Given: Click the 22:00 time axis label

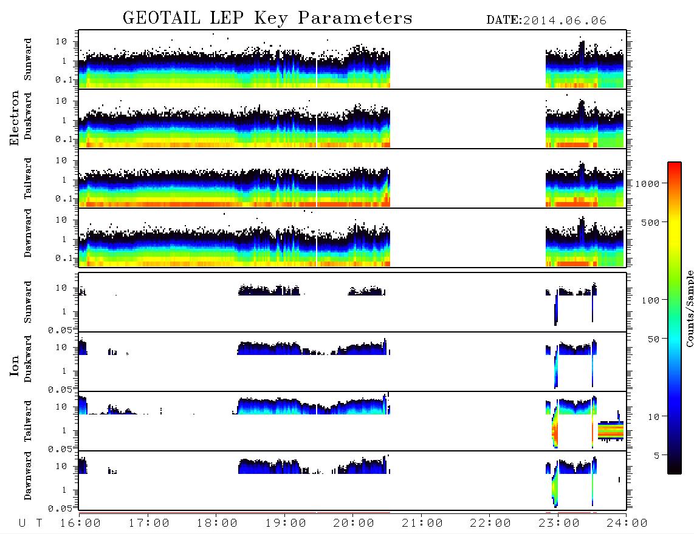Looking at the screenshot, I should coord(490,523).
